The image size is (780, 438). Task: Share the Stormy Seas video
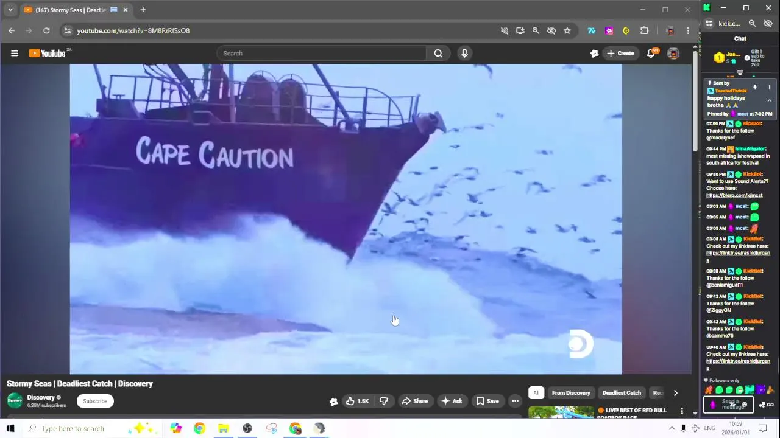[x=414, y=401]
